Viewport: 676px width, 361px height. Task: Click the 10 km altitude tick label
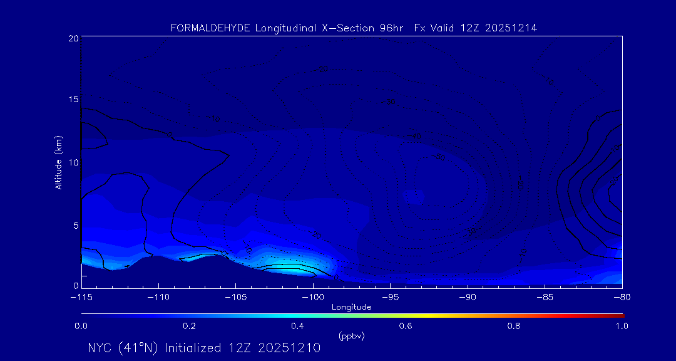(73, 162)
